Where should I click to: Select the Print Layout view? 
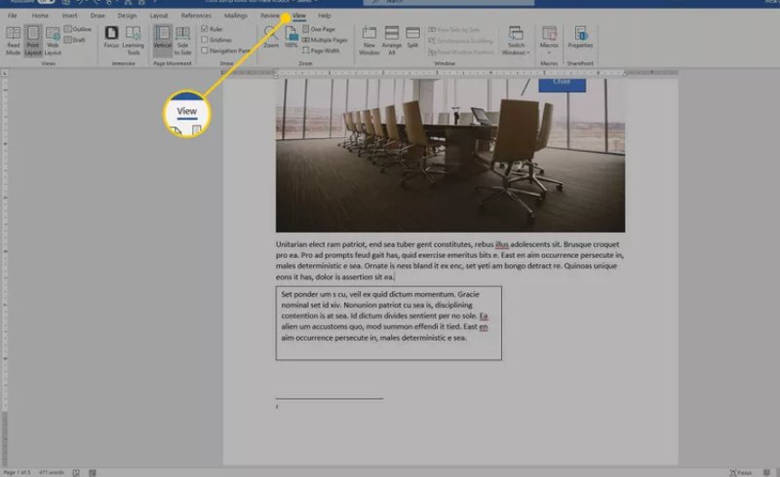[x=34, y=40]
